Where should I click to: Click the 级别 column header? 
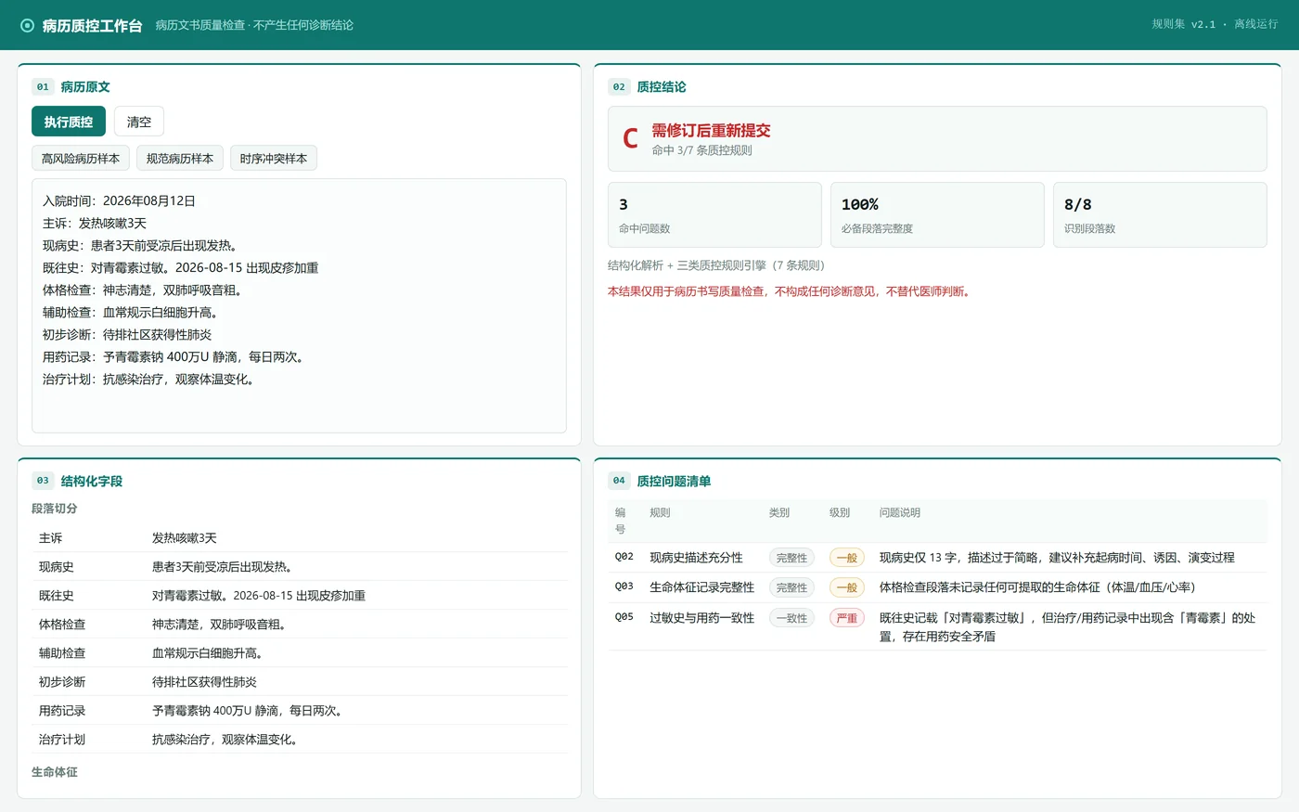coord(840,512)
